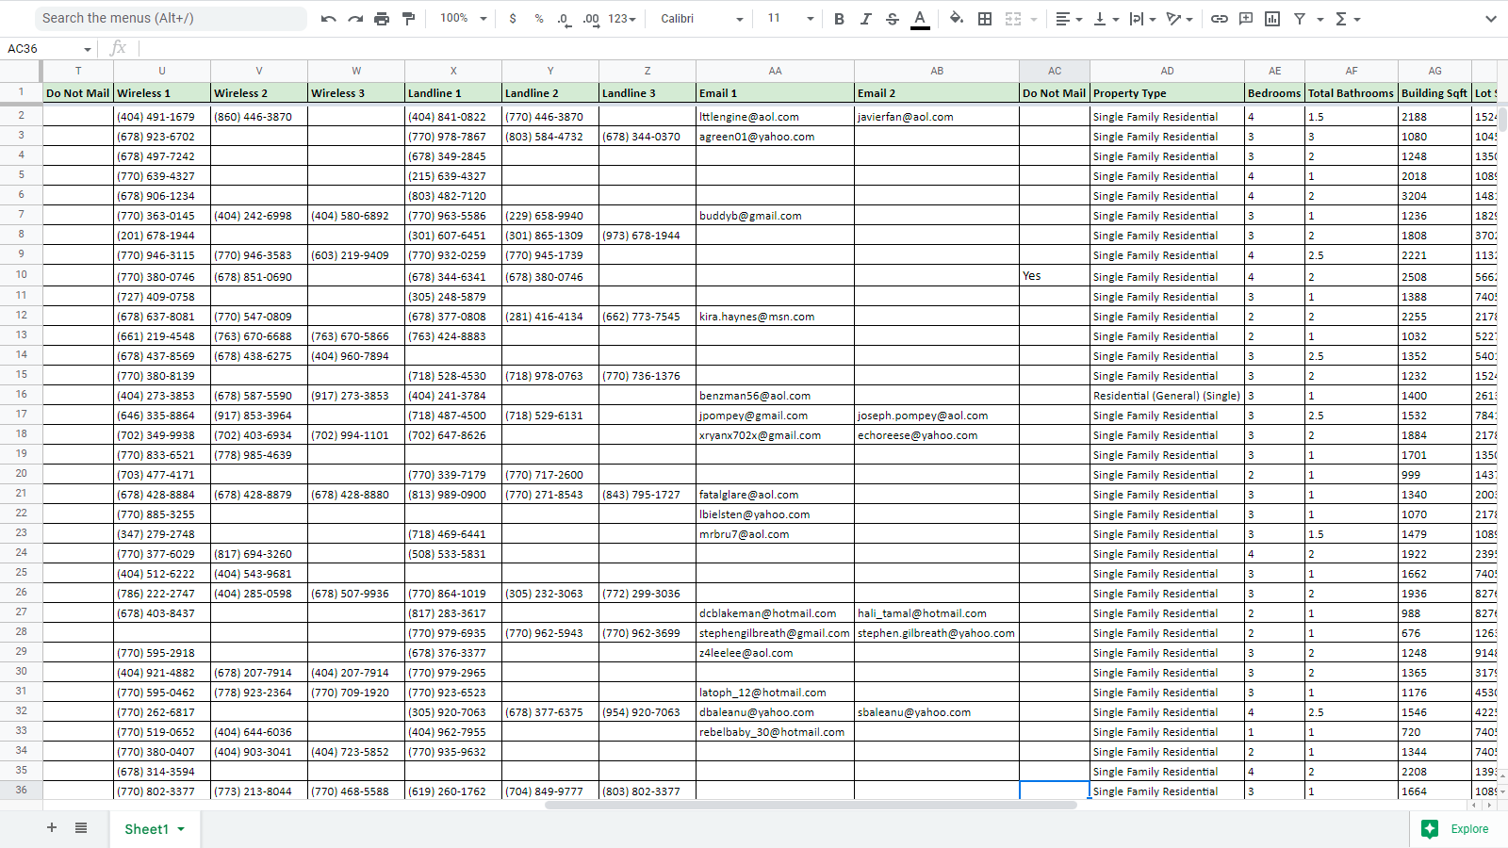Toggle strikethrough formatting

[x=892, y=19]
